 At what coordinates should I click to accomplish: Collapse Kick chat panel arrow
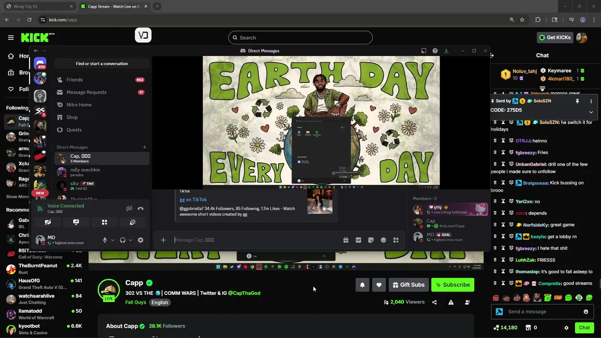[492, 55]
